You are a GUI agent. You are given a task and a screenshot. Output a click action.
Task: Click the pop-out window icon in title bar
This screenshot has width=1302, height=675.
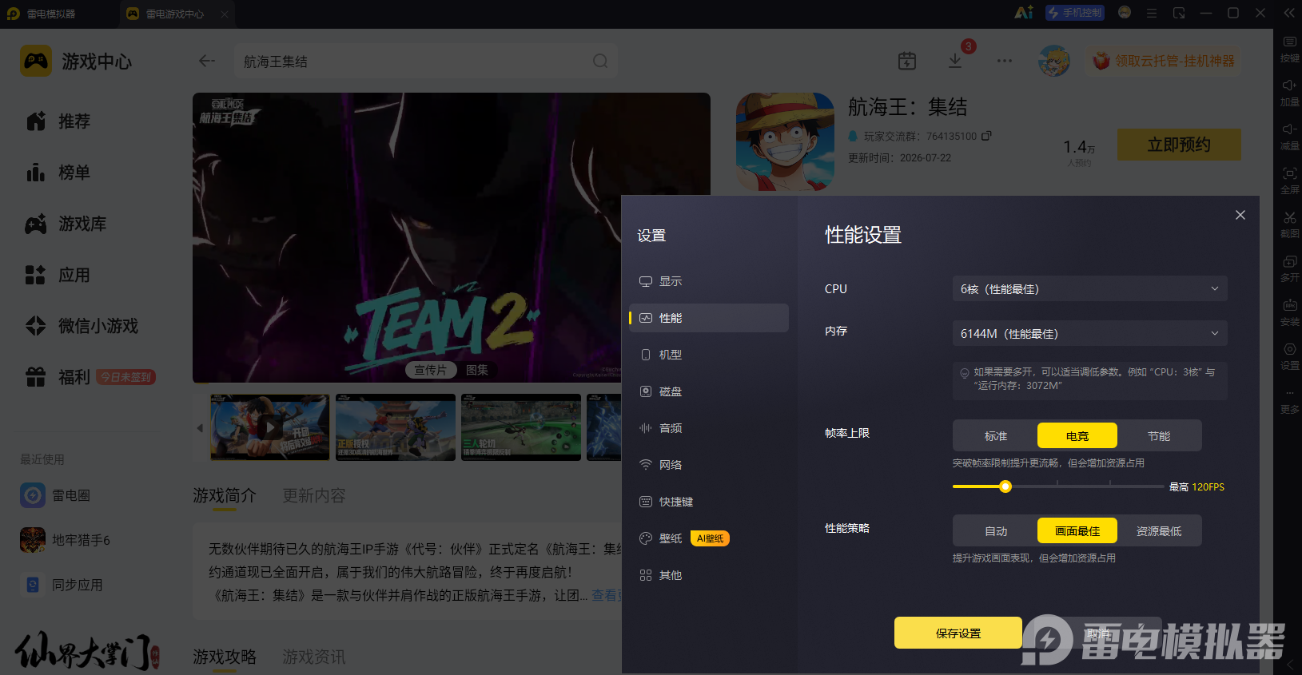coord(1179,13)
